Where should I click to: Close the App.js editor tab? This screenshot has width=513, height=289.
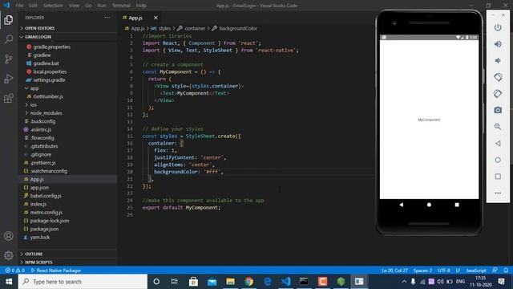point(156,18)
